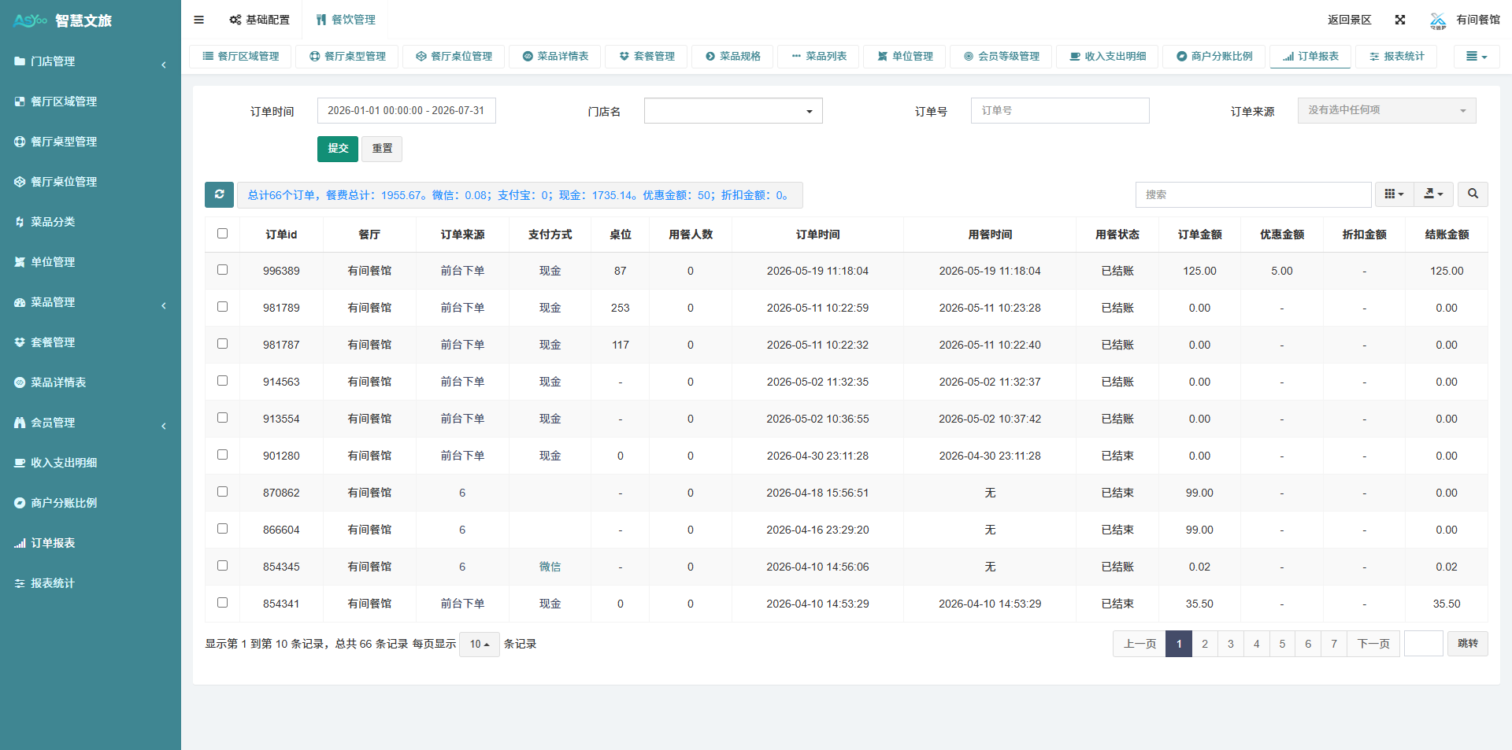Click 报表统计 icon in sidebar

click(20, 583)
